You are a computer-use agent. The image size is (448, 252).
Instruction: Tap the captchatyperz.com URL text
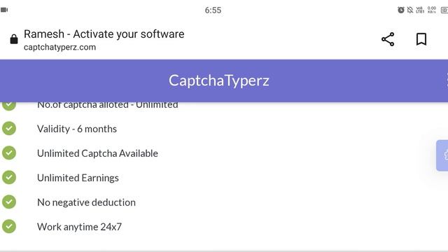(x=59, y=47)
